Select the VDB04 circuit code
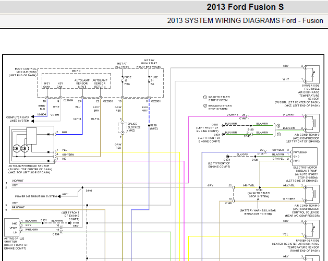This screenshot has height=261, width=328. pos(42,114)
